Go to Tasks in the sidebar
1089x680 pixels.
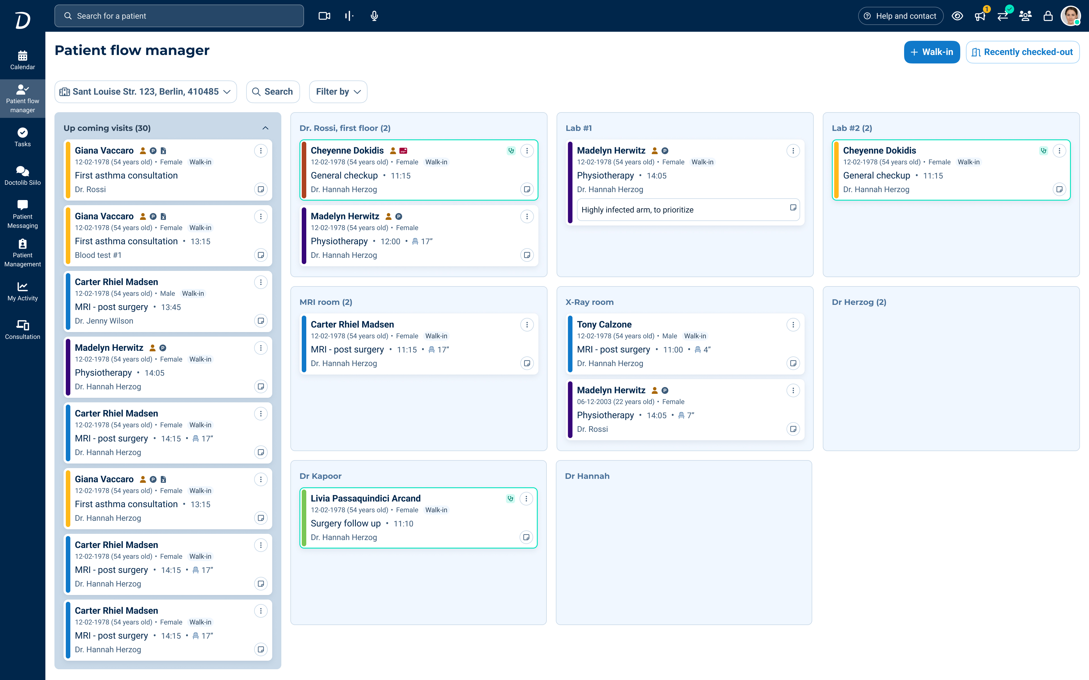point(22,137)
